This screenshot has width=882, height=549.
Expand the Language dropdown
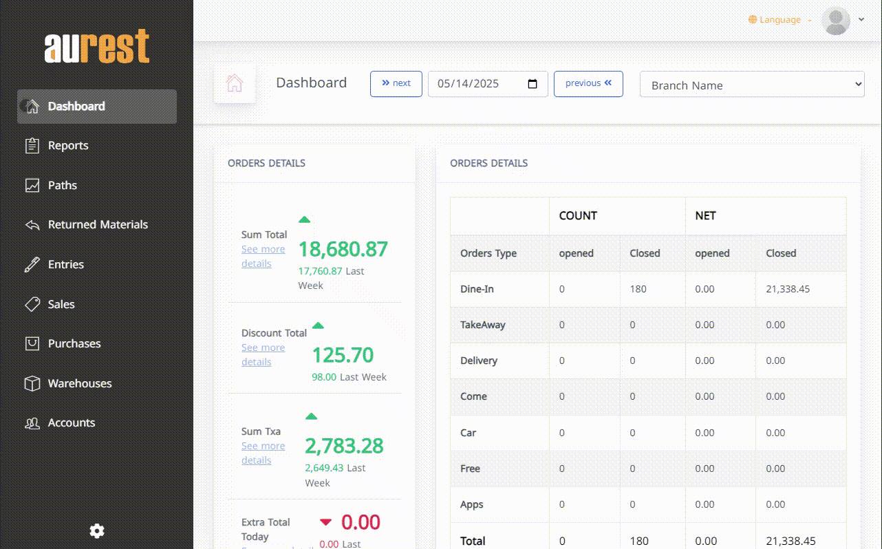pyautogui.click(x=780, y=20)
